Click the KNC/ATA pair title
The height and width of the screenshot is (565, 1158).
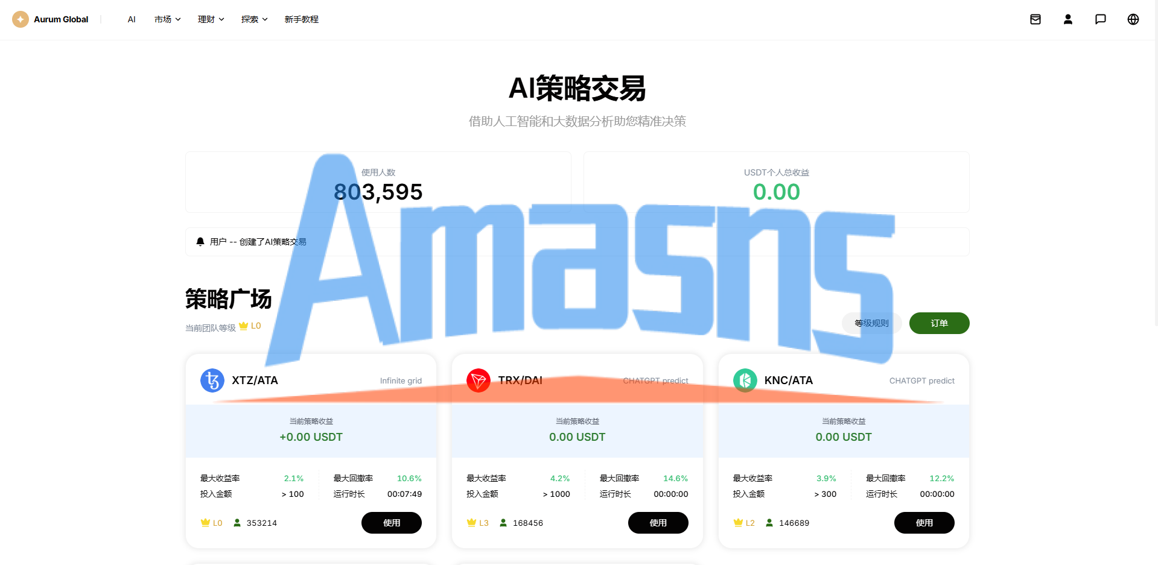point(789,380)
